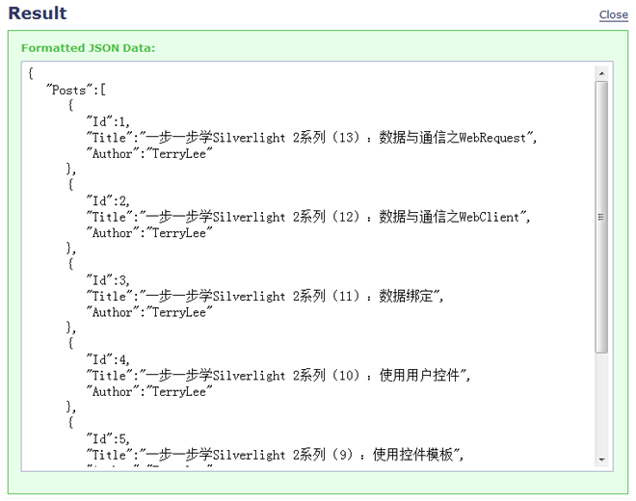The height and width of the screenshot is (501, 636).
Task: Click the title containing 使用控件模板
Action: click(277, 454)
